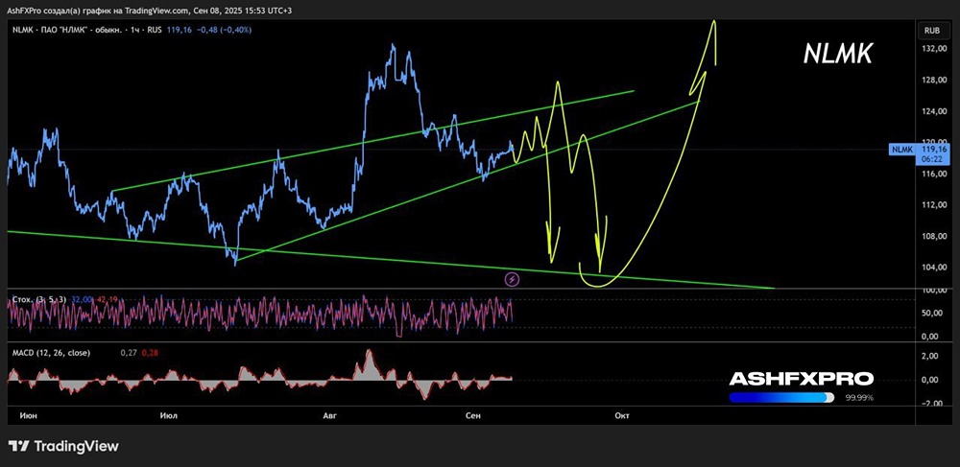Select the current price label 119,16
960x467 pixels.
coord(933,150)
